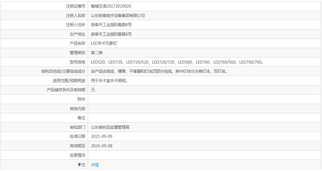This screenshot has width=322, height=171.
Task: Click the 其他内容 label
Action: [x=77, y=109]
